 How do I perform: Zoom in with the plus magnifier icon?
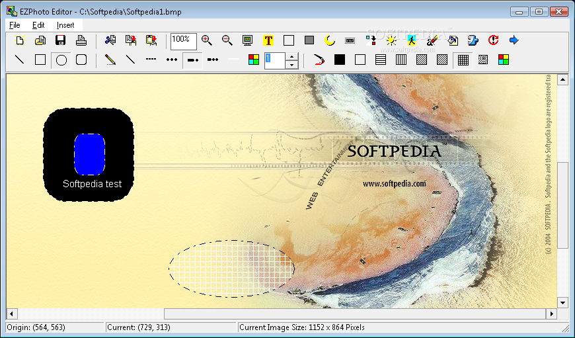207,40
